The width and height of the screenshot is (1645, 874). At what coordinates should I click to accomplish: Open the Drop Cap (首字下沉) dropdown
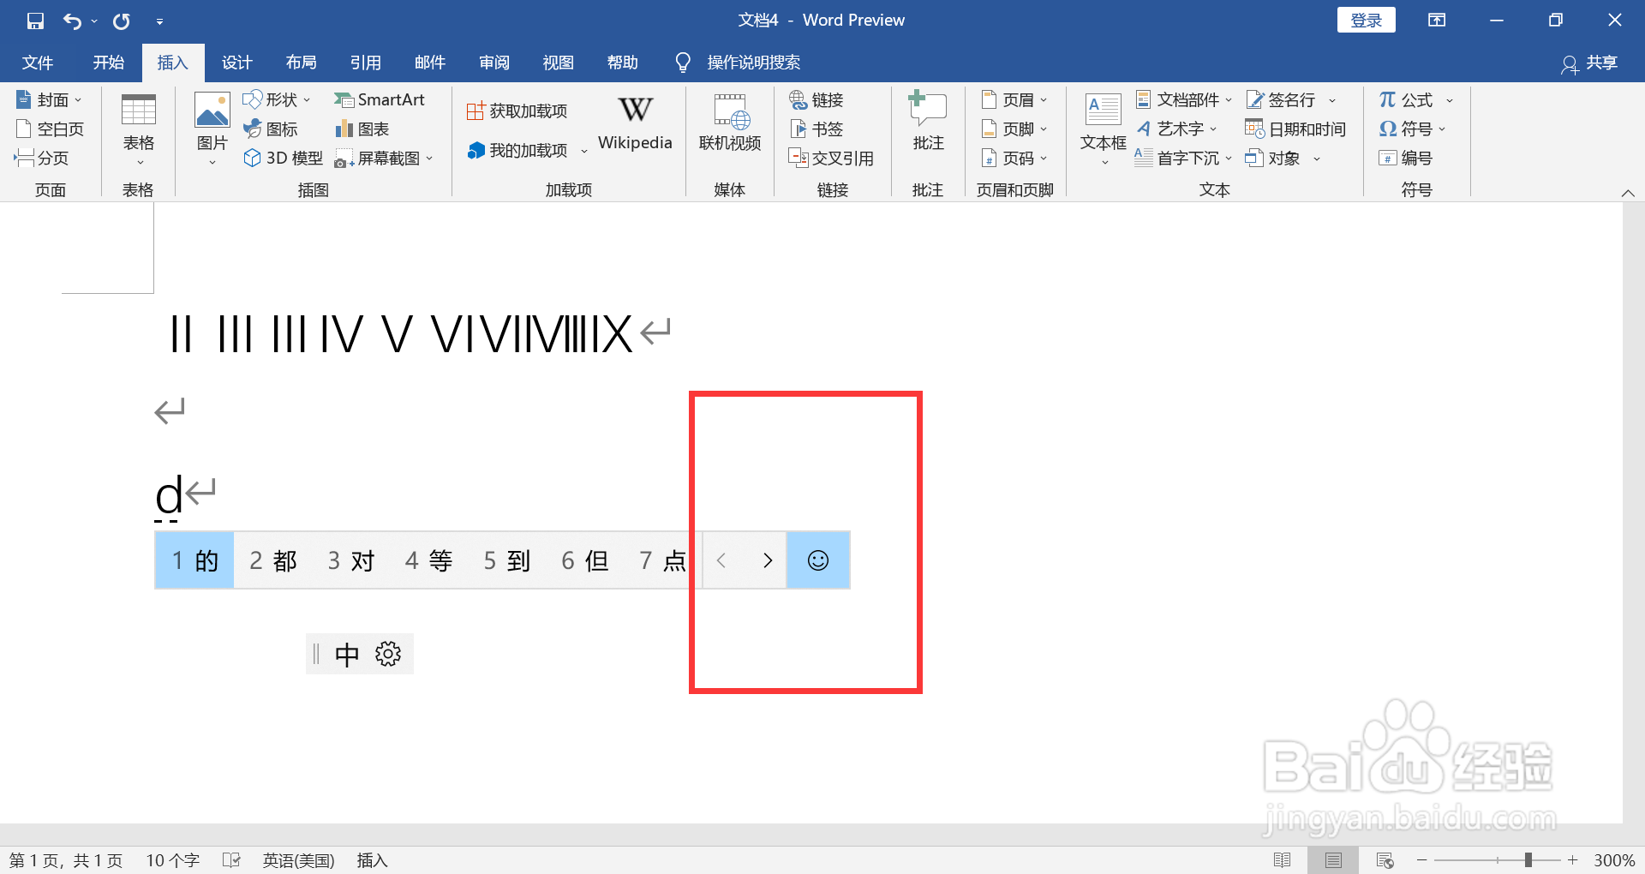(1184, 158)
